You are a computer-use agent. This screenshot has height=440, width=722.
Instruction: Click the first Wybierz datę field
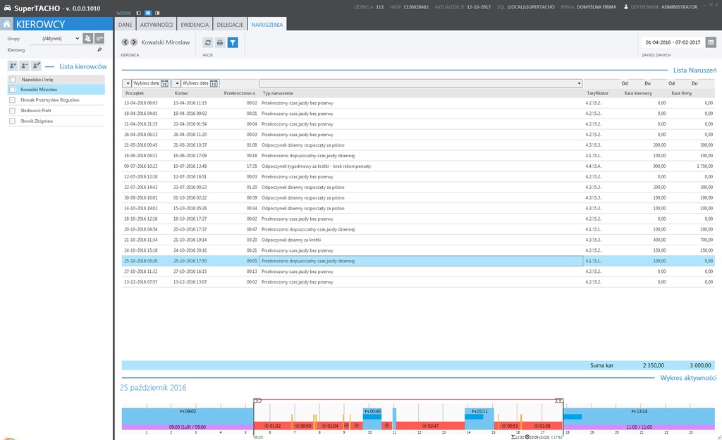click(x=147, y=83)
